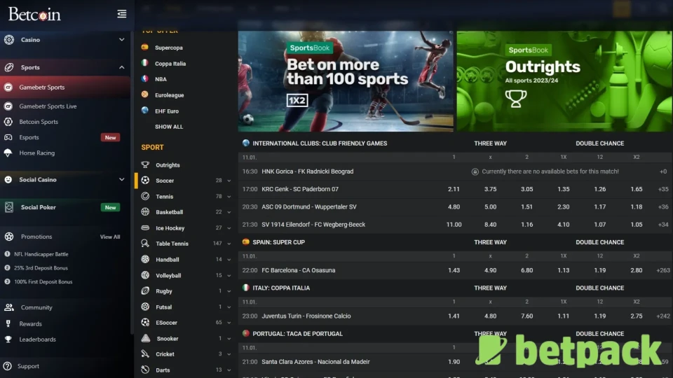Open Gamebetr Sports menu item
Image resolution: width=673 pixels, height=378 pixels.
point(65,87)
